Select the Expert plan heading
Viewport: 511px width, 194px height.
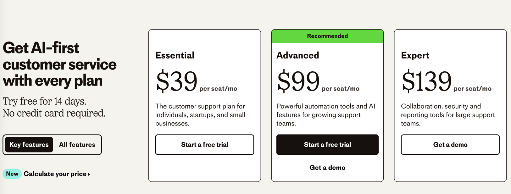point(415,55)
